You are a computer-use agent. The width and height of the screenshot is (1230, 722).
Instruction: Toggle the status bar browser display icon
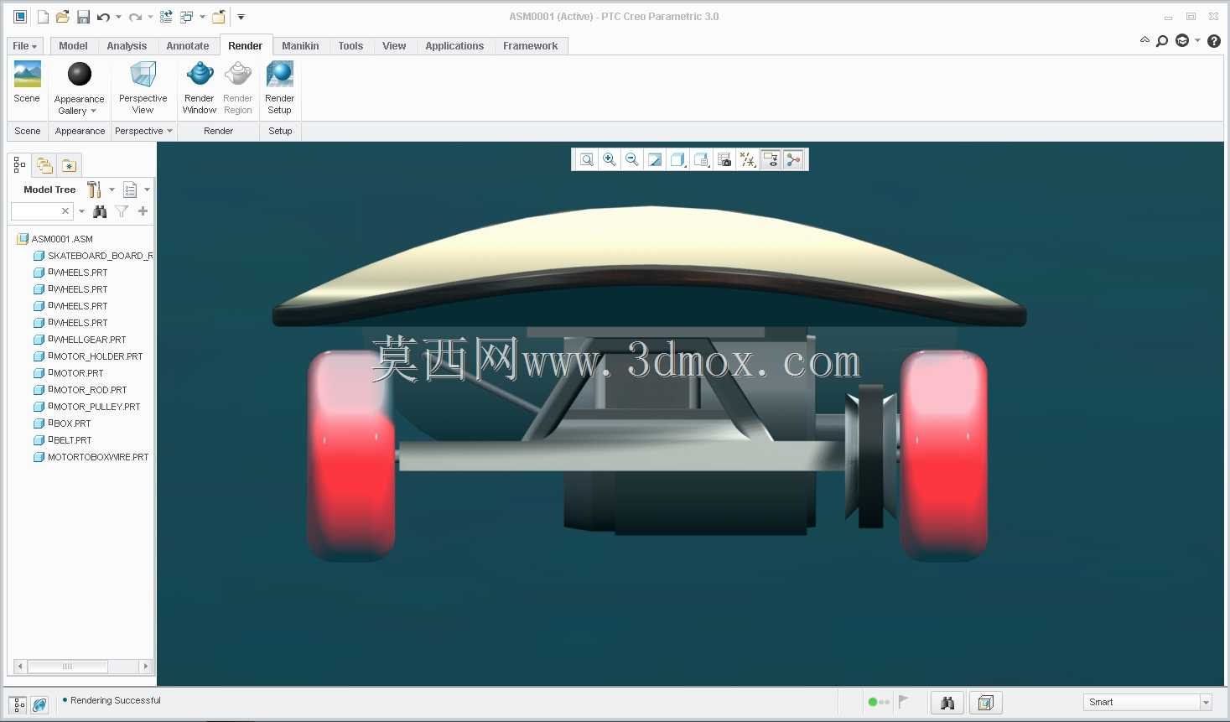[x=39, y=705]
